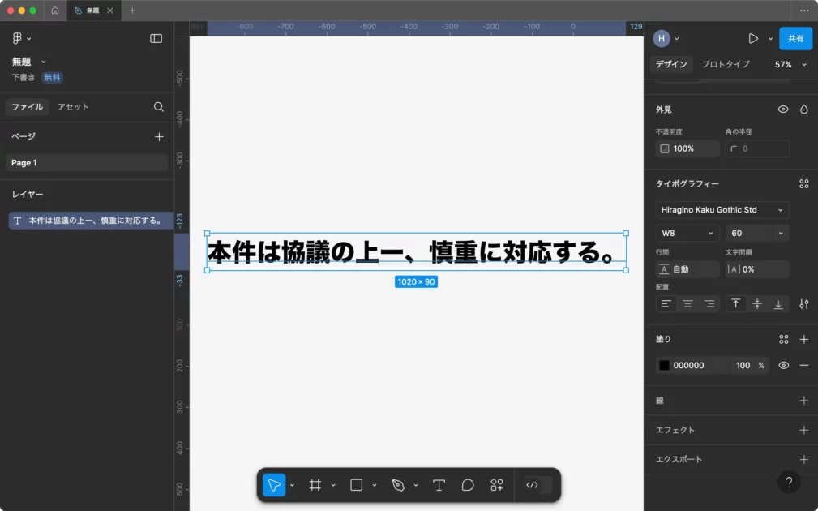
Task: Select the Frame tool in bottom toolbar
Action: (315, 485)
